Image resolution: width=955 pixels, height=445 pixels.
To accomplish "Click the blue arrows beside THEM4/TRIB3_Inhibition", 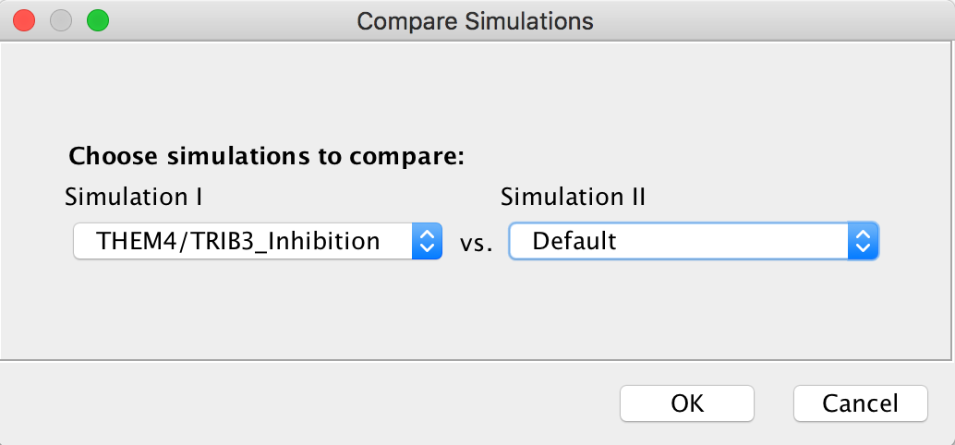I will click(427, 241).
